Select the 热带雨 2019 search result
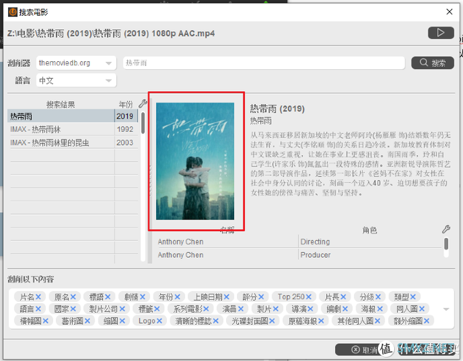The height and width of the screenshot is (361, 463). [73, 116]
